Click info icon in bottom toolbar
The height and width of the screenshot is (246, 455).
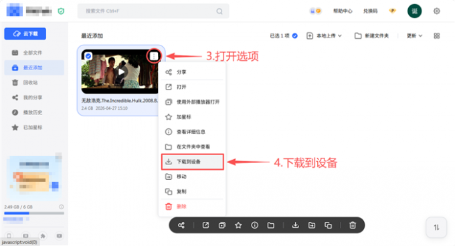tap(254, 225)
